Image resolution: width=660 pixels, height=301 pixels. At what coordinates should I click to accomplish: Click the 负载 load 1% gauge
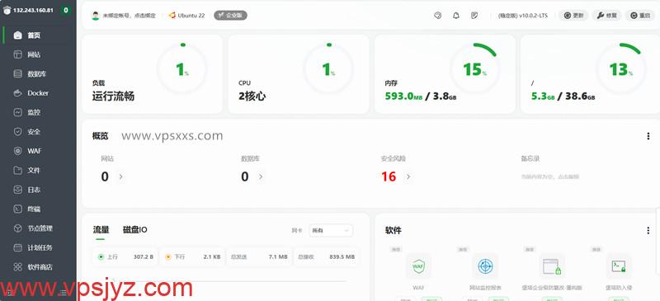coord(182,69)
